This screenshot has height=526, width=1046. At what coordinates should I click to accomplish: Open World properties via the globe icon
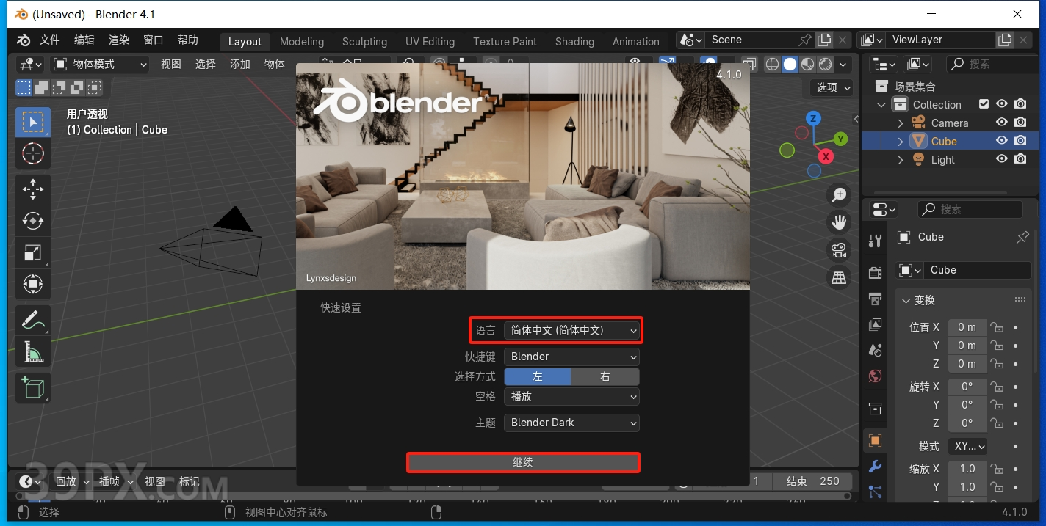[875, 376]
